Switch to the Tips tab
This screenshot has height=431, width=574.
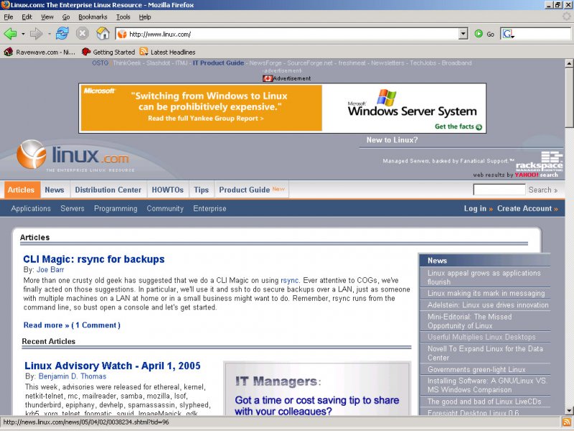tap(202, 190)
